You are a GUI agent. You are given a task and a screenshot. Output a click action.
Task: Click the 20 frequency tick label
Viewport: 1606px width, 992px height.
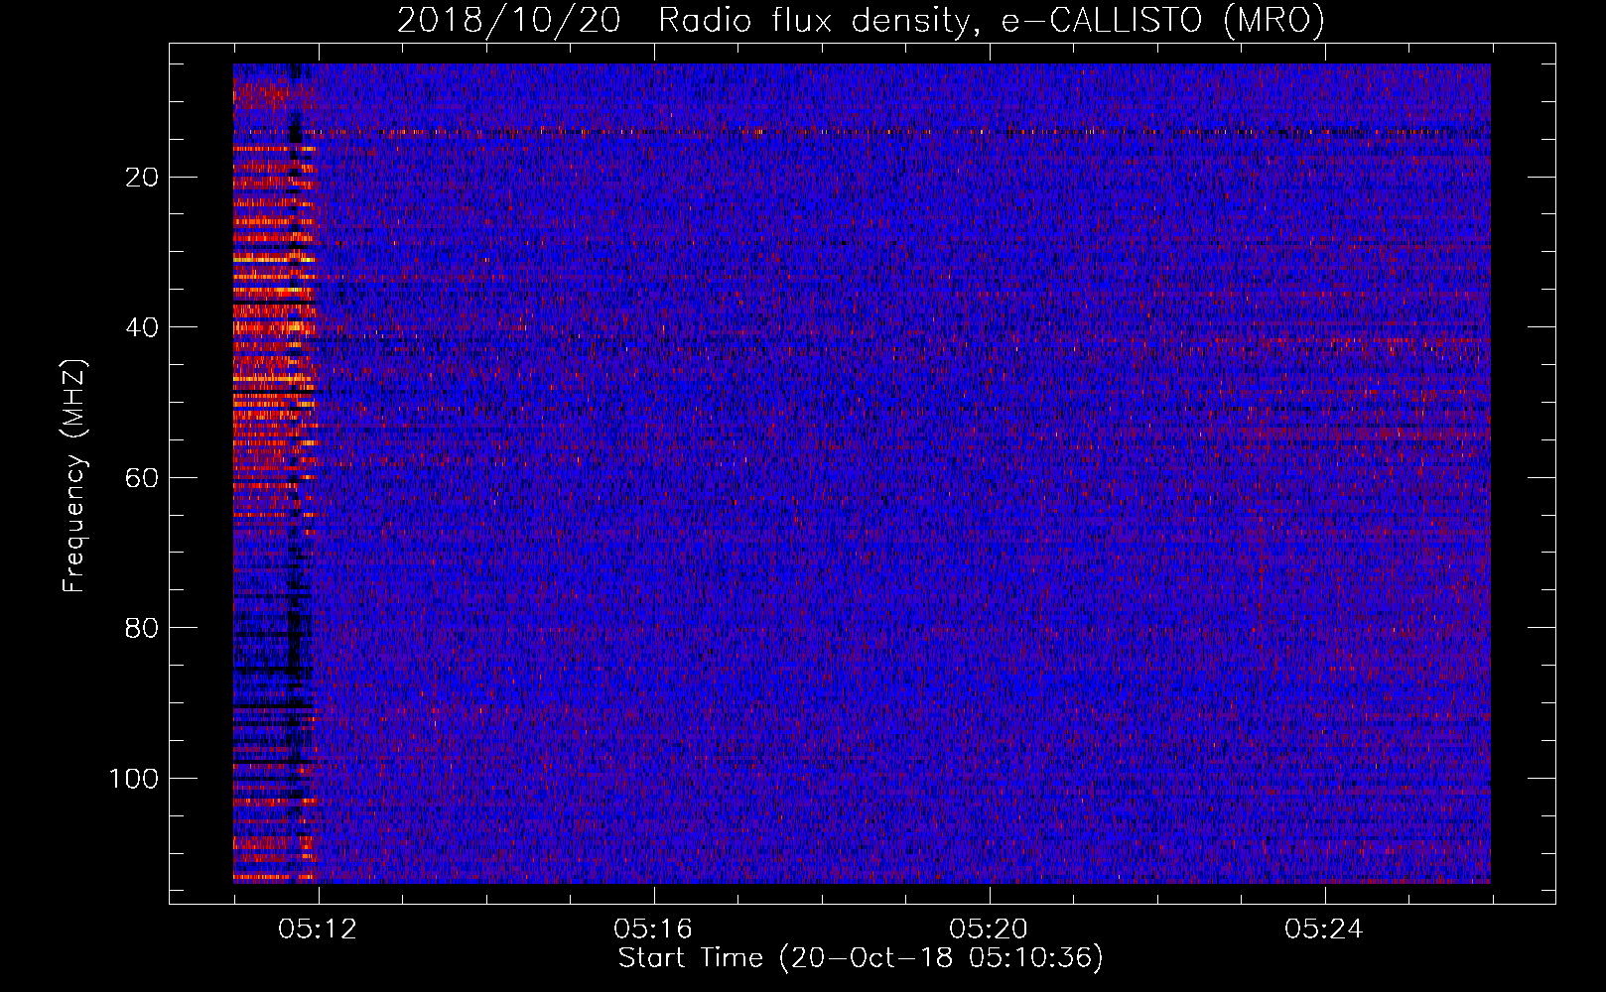coord(143,178)
